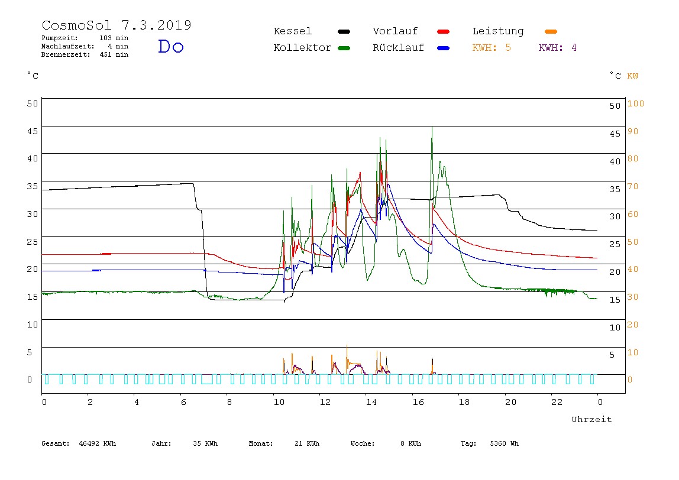Click the Leistung legend label
679x480 pixels.
498,31
